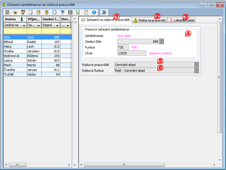The width and height of the screenshot is (226, 170).
Task: Click the delete record trash icon
Action: pyautogui.click(x=47, y=12)
